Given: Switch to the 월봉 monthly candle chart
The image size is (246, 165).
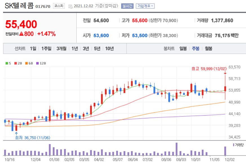Looking at the screenshot, I should [209, 49].
